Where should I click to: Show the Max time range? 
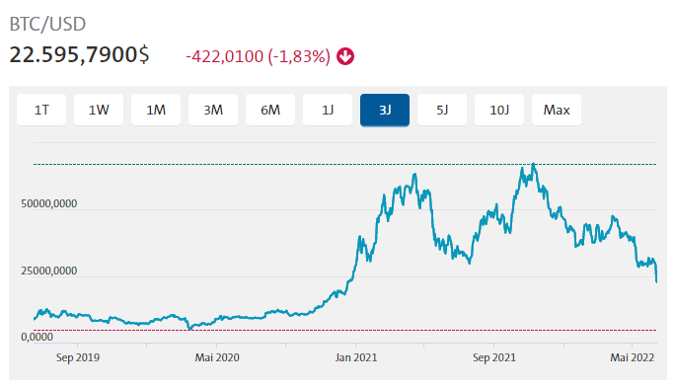pos(557,110)
